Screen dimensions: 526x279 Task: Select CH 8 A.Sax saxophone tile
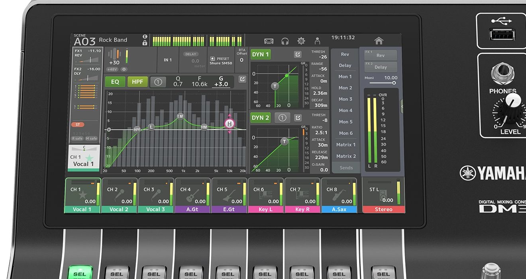click(339, 195)
